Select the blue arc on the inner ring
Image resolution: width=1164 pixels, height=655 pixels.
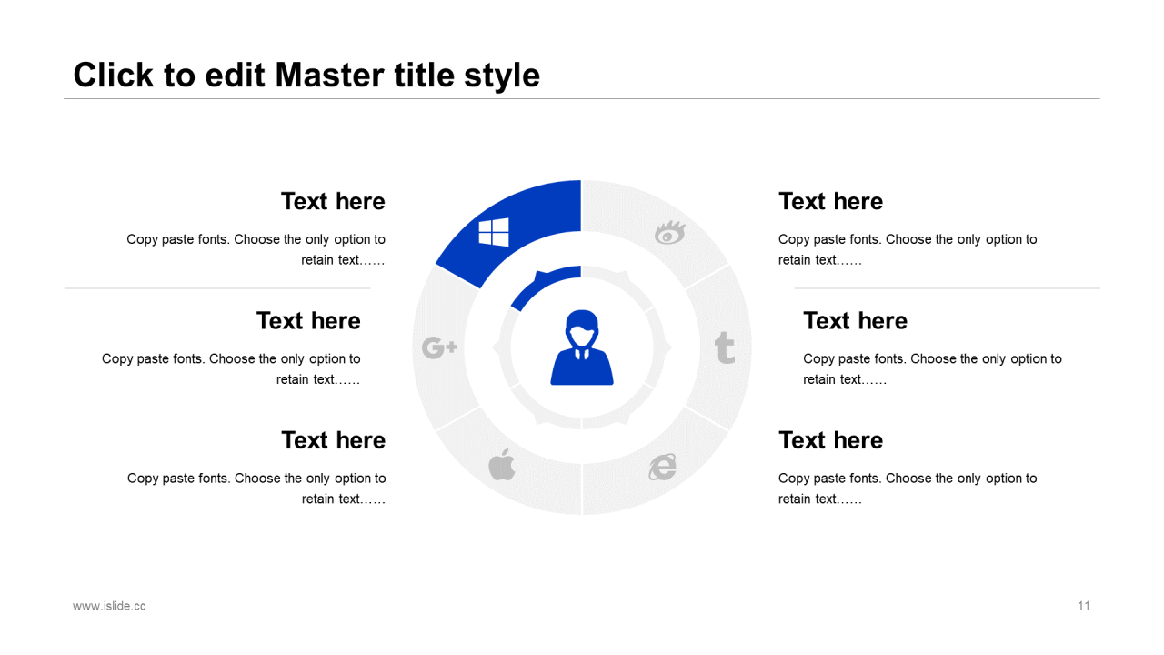pos(544,284)
